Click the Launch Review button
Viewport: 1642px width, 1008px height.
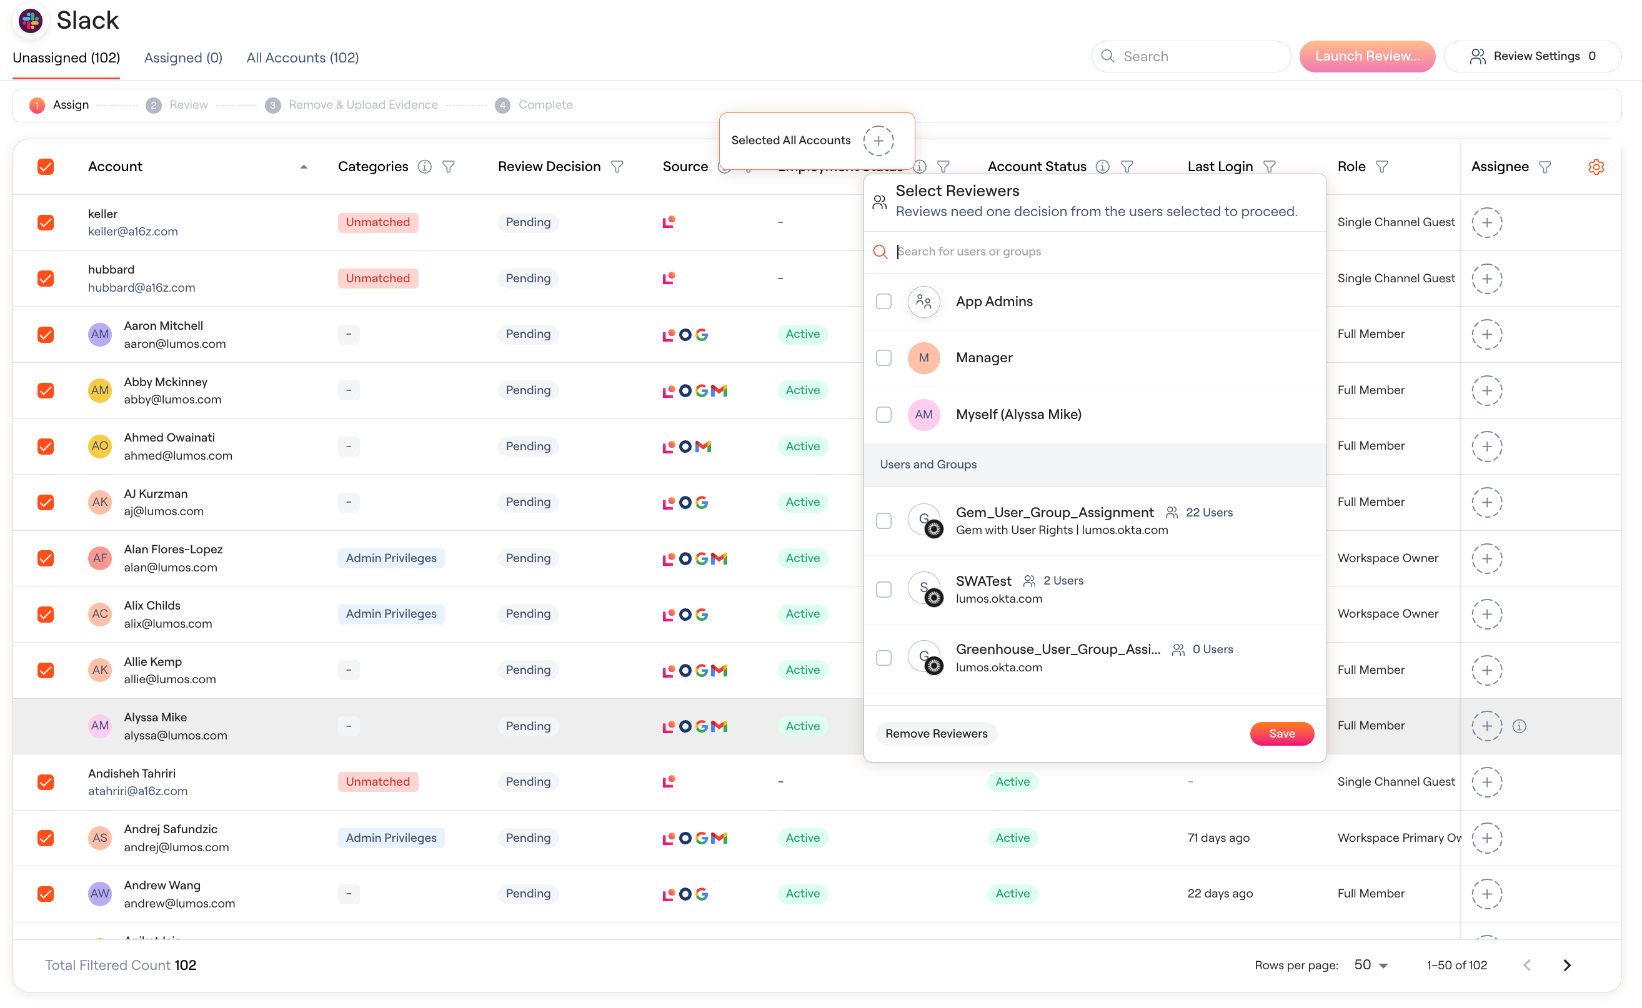pos(1366,57)
